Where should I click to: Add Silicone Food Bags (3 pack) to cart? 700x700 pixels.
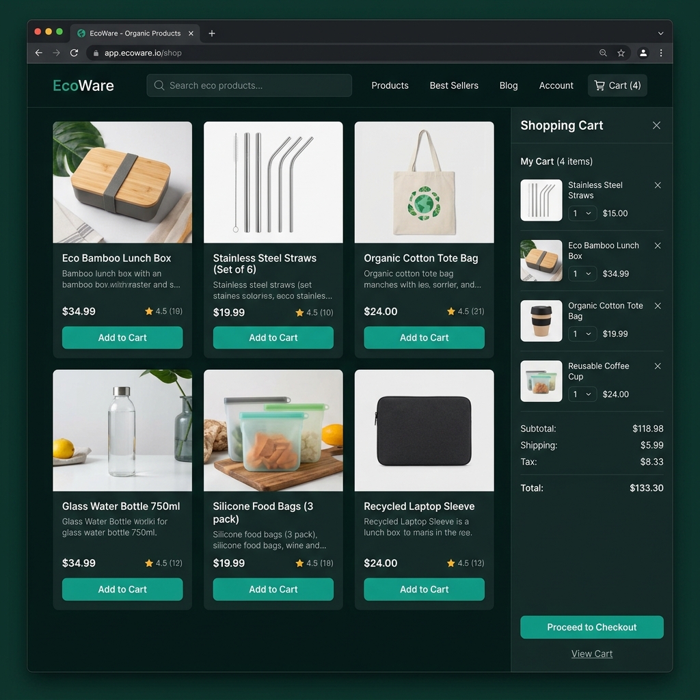[x=273, y=589]
